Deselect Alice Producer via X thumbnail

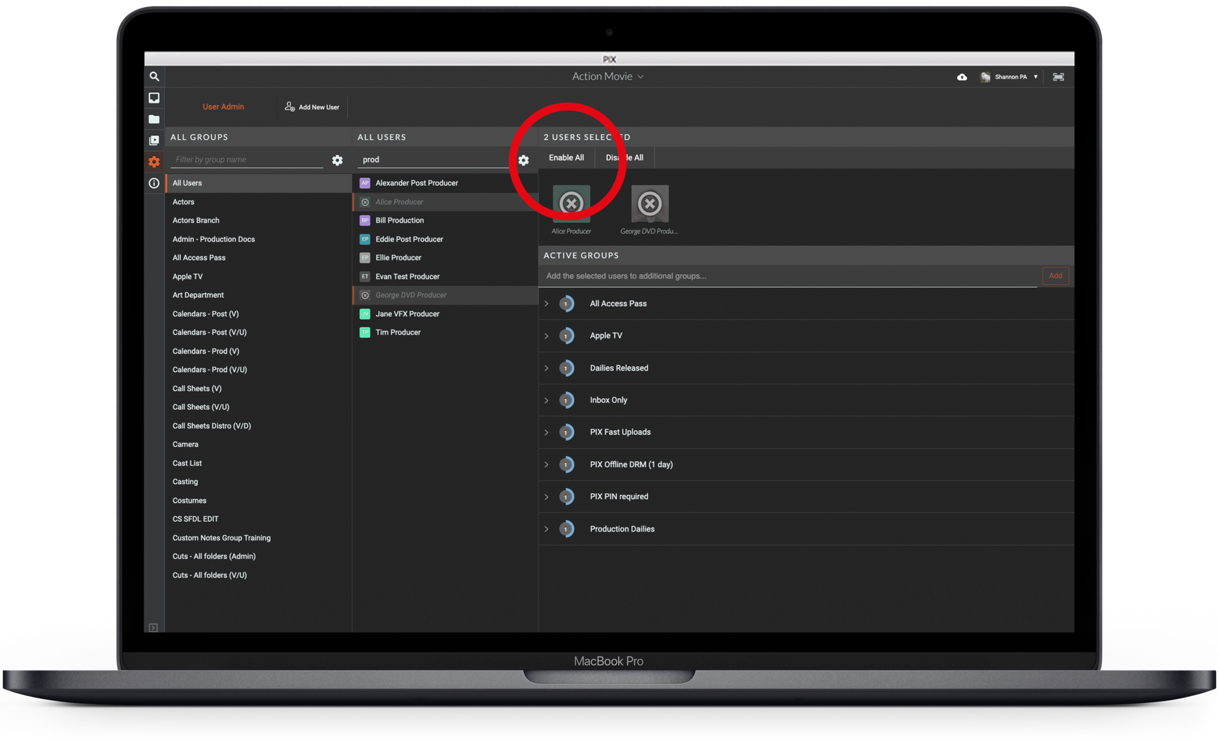(x=571, y=203)
